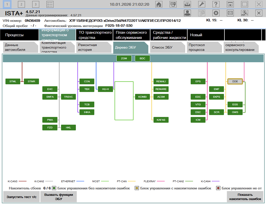Expand the dropdown window icon in toolbar
Screen dimensions: 266x204
tap(230, 4)
